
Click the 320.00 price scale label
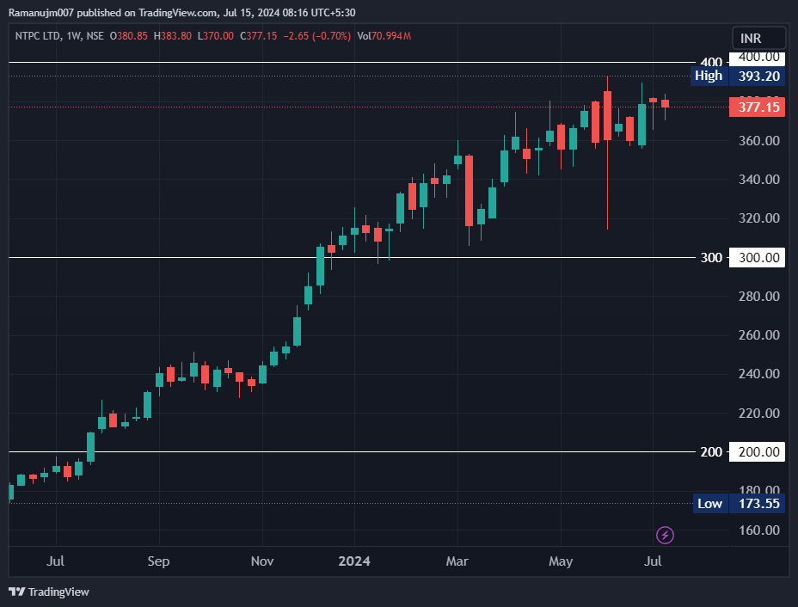click(758, 218)
